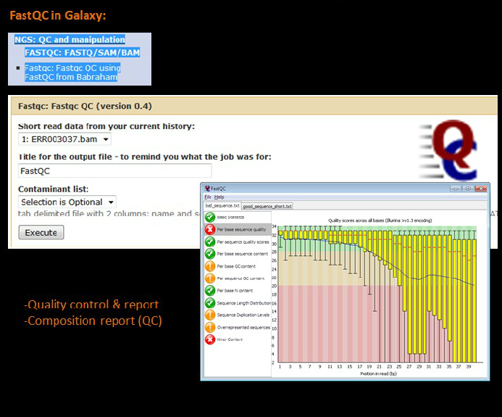View Overrepresented sequences report
The height and width of the screenshot is (417, 502).
pos(243,327)
